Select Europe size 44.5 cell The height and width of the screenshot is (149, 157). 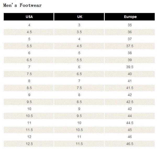130,123
